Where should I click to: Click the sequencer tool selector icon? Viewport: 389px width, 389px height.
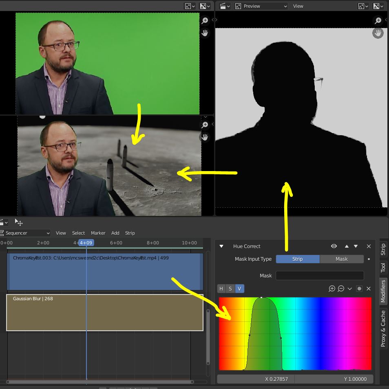pos(19,222)
